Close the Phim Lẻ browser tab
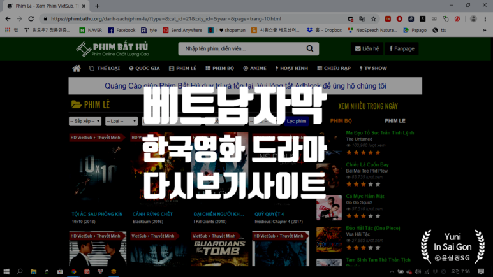Screen dimensions: 493x277 [84, 6]
